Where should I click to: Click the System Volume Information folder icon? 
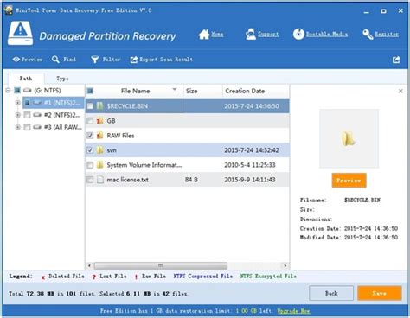[x=100, y=165]
